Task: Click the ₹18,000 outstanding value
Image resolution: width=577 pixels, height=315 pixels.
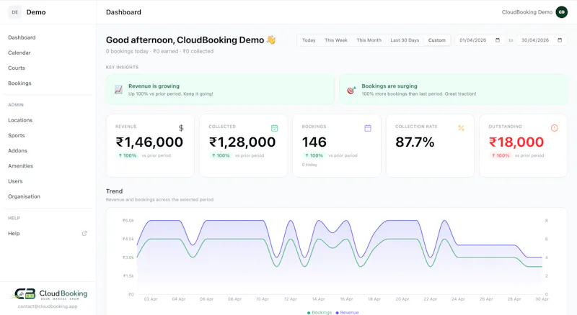Action: [516, 142]
